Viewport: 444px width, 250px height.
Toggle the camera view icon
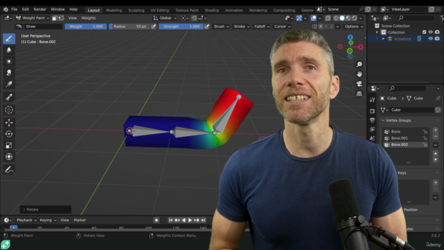[359, 84]
